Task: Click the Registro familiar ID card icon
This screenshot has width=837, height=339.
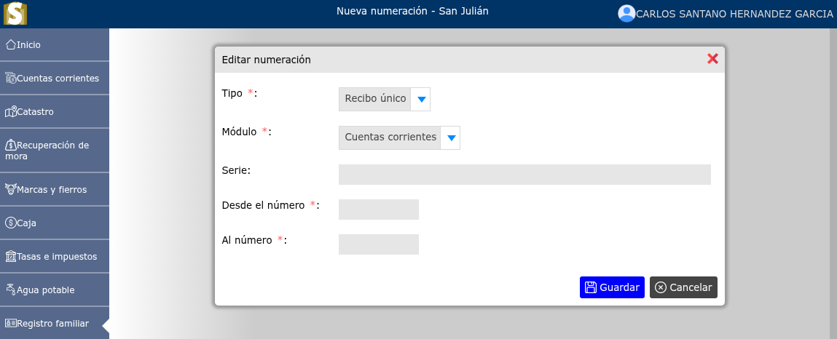Action: (10, 323)
